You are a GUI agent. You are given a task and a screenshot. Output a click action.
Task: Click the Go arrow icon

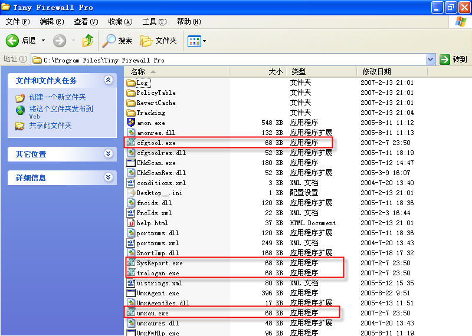(445, 60)
